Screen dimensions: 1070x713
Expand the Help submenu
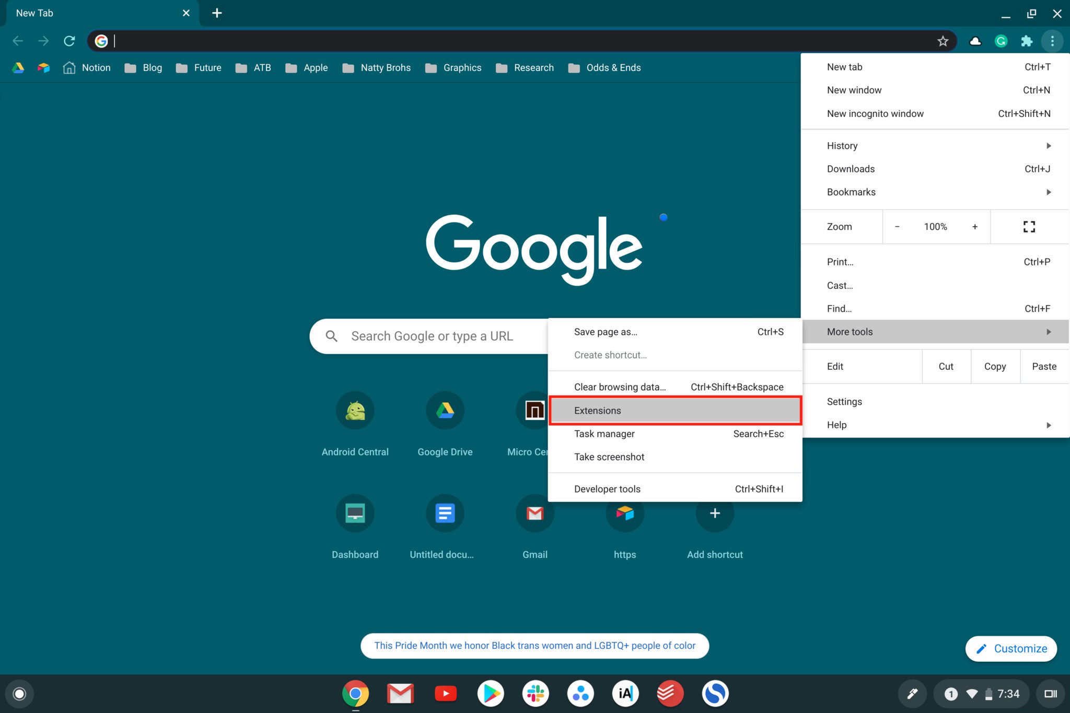pyautogui.click(x=935, y=425)
